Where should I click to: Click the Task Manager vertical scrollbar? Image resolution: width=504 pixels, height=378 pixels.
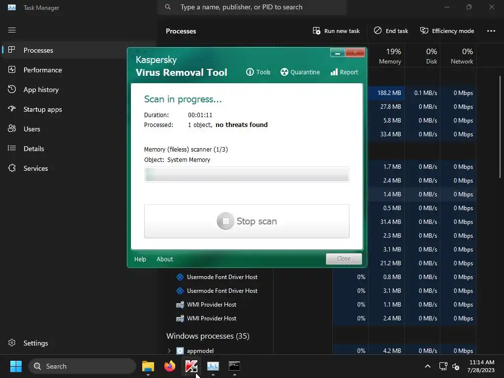point(500,126)
